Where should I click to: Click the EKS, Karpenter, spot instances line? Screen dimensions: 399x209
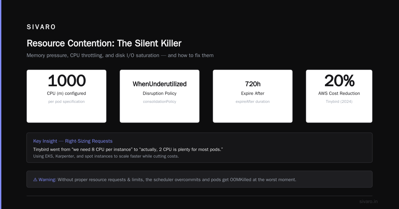pyautogui.click(x=106, y=156)
